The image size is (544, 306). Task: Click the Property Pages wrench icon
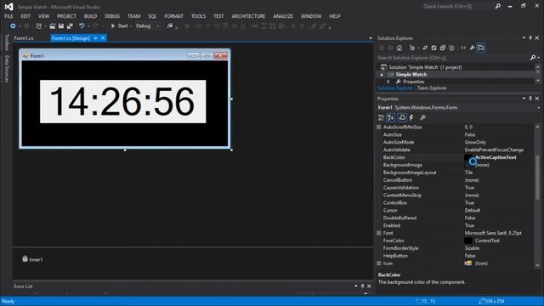coord(423,117)
